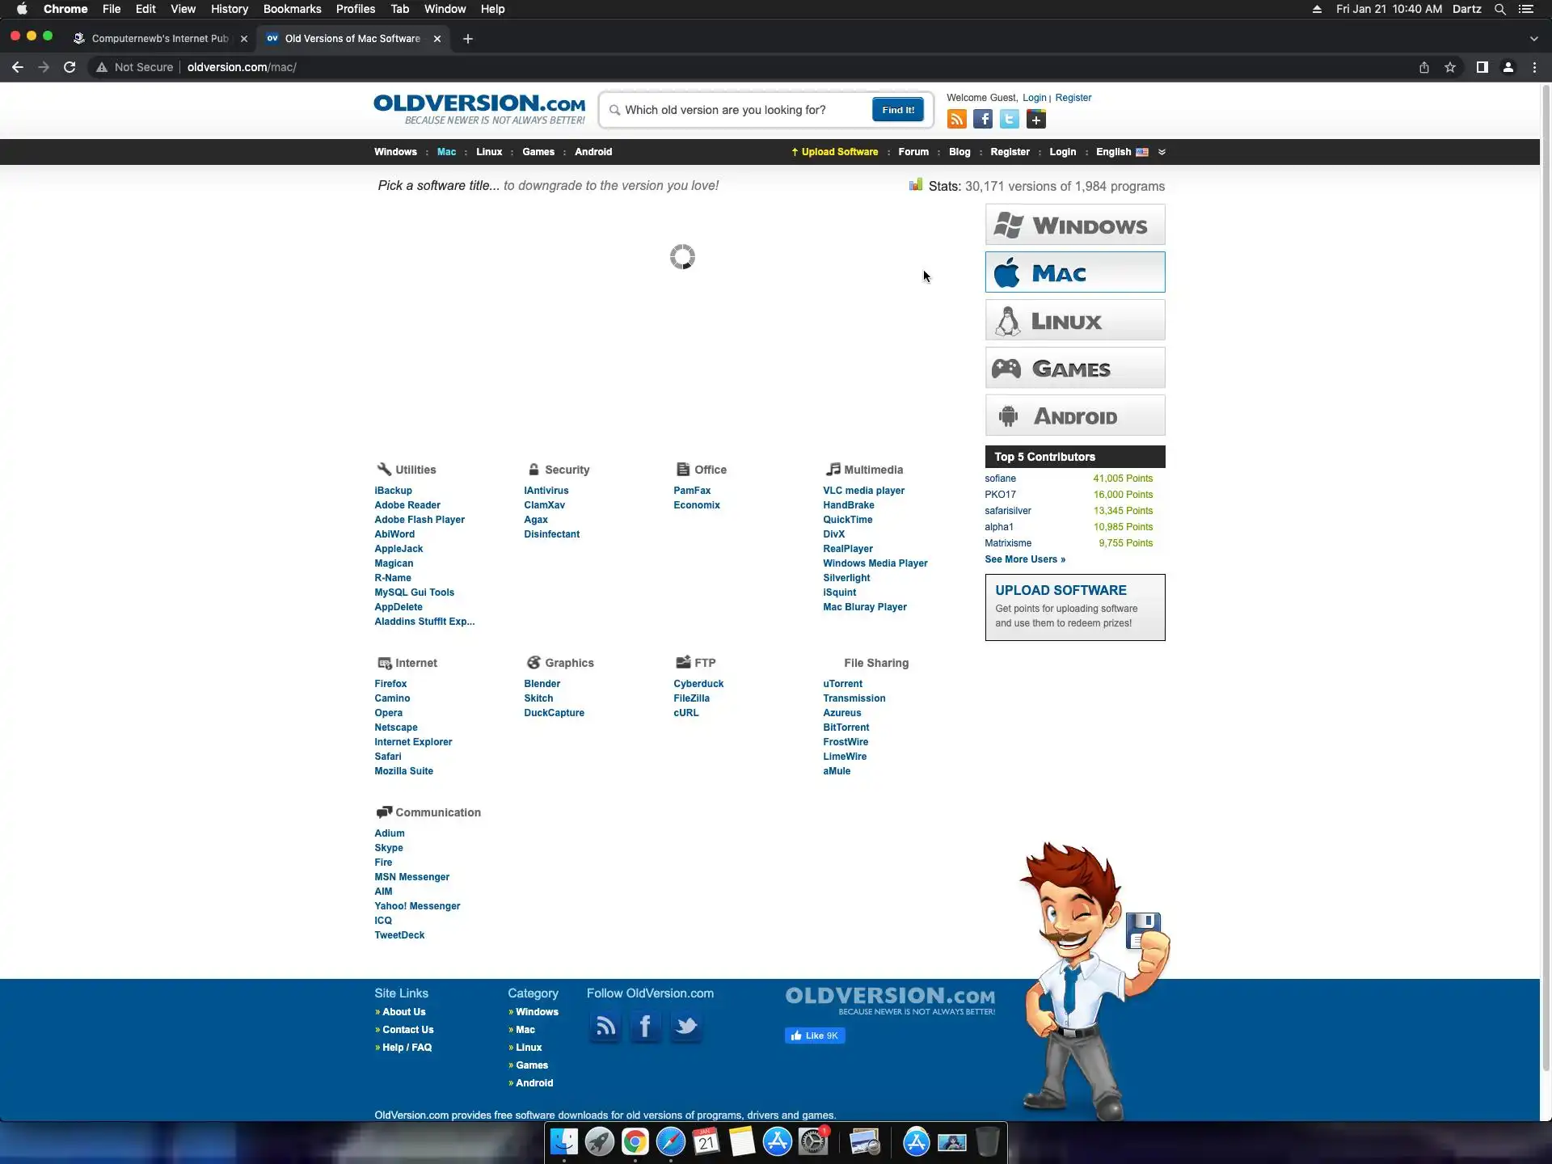Click the Facebook Like 9K button
Viewport: 1552px width, 1164px height.
814,1035
